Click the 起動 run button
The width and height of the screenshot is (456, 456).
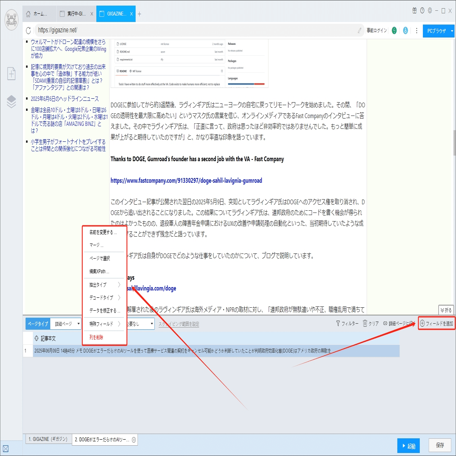(x=409, y=446)
